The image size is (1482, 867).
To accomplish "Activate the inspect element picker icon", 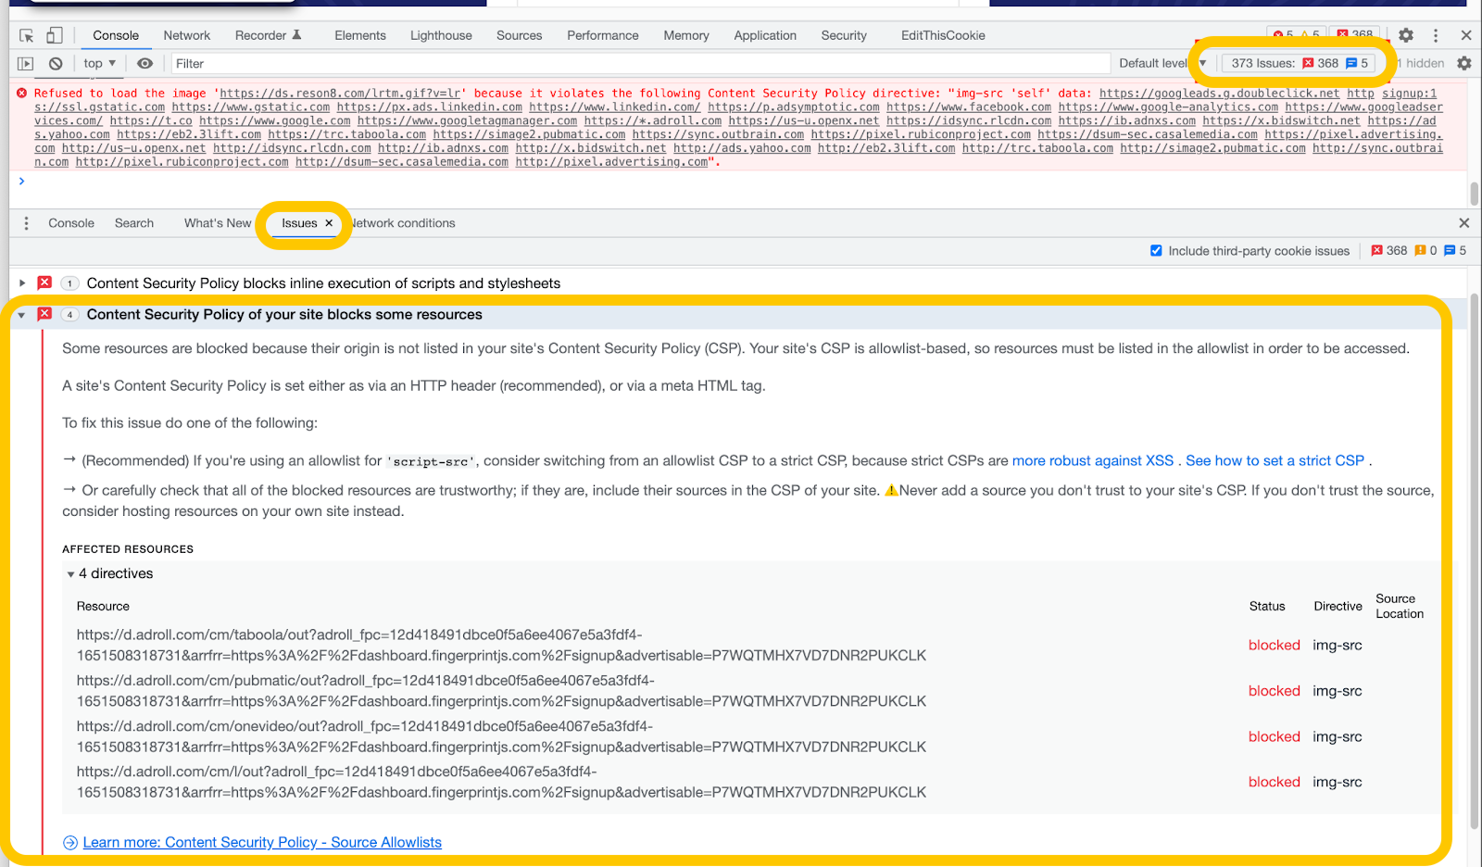I will coord(26,35).
